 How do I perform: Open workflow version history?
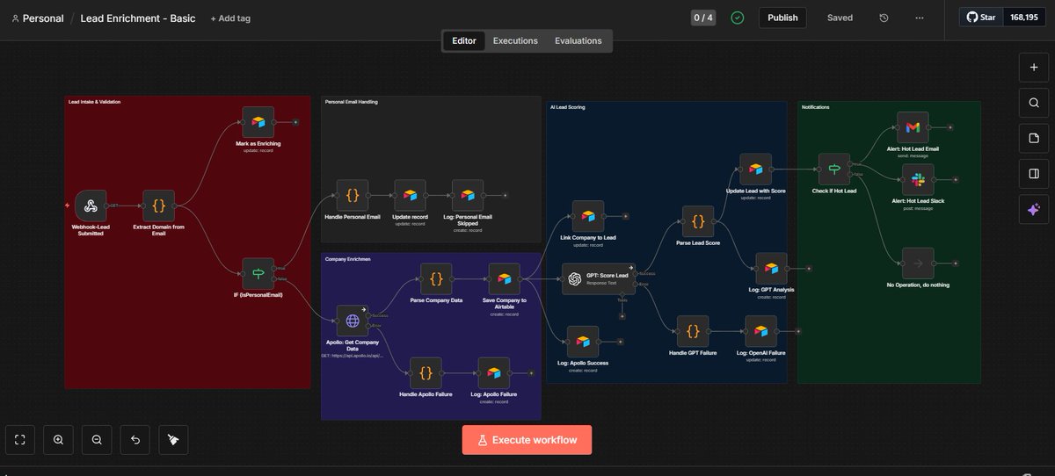884,18
